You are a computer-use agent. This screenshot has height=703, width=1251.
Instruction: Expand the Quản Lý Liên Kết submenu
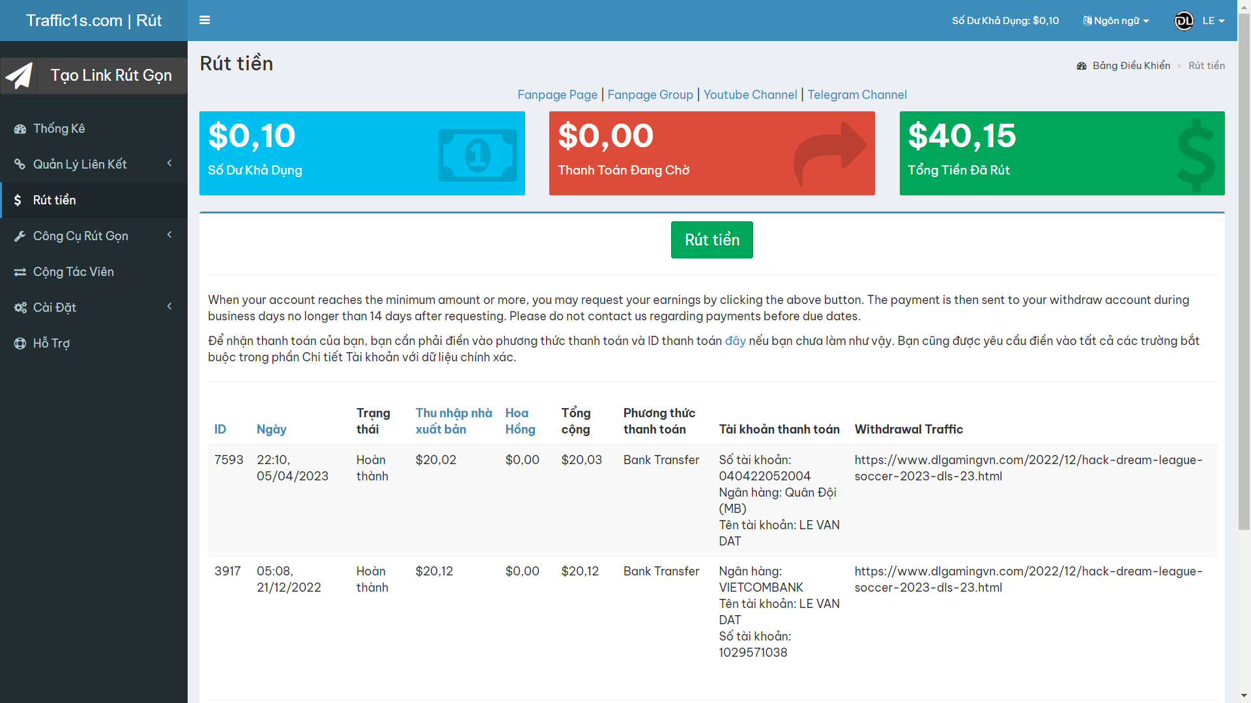pyautogui.click(x=169, y=163)
